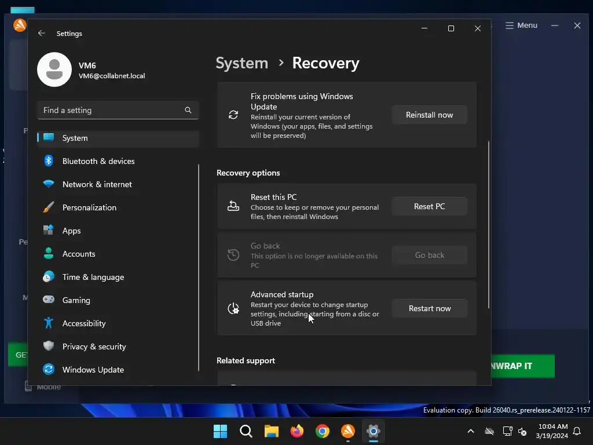Launch Google Chrome from the taskbar
593x445 pixels.
[x=322, y=431]
